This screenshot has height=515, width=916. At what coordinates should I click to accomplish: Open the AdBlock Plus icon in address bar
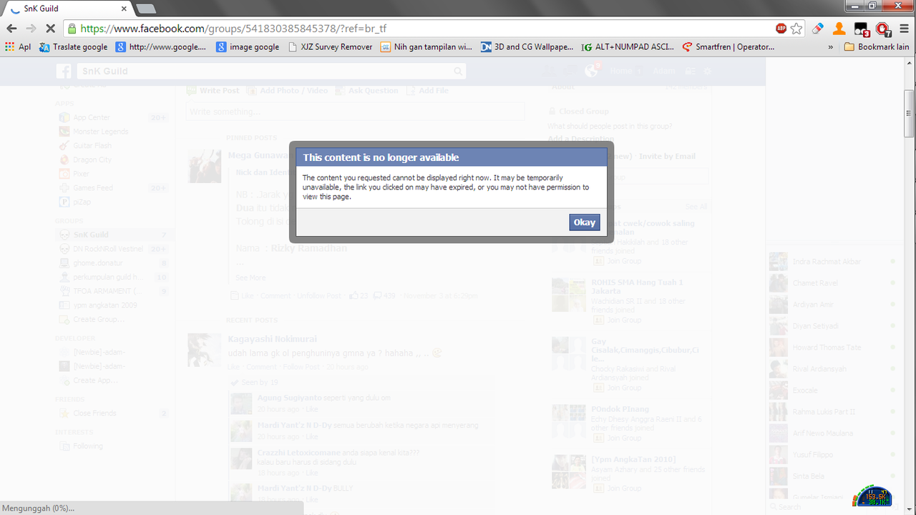[x=781, y=29]
